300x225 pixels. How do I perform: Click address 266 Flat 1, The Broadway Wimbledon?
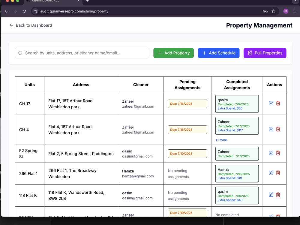point(72,173)
